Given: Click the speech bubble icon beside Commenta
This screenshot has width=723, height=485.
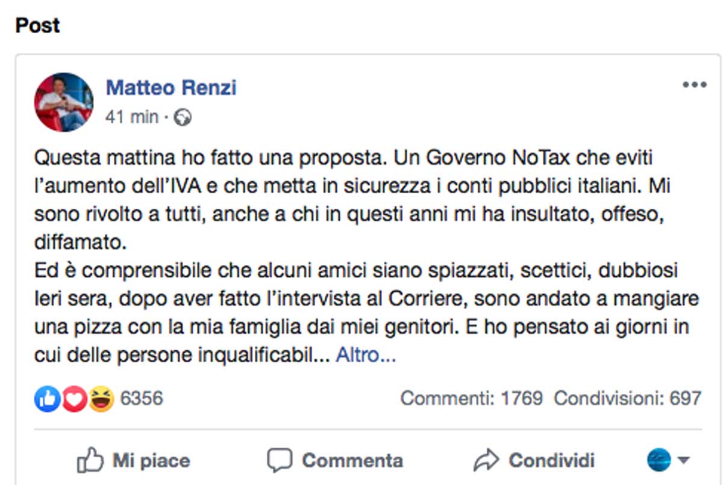Looking at the screenshot, I should pyautogui.click(x=280, y=461).
